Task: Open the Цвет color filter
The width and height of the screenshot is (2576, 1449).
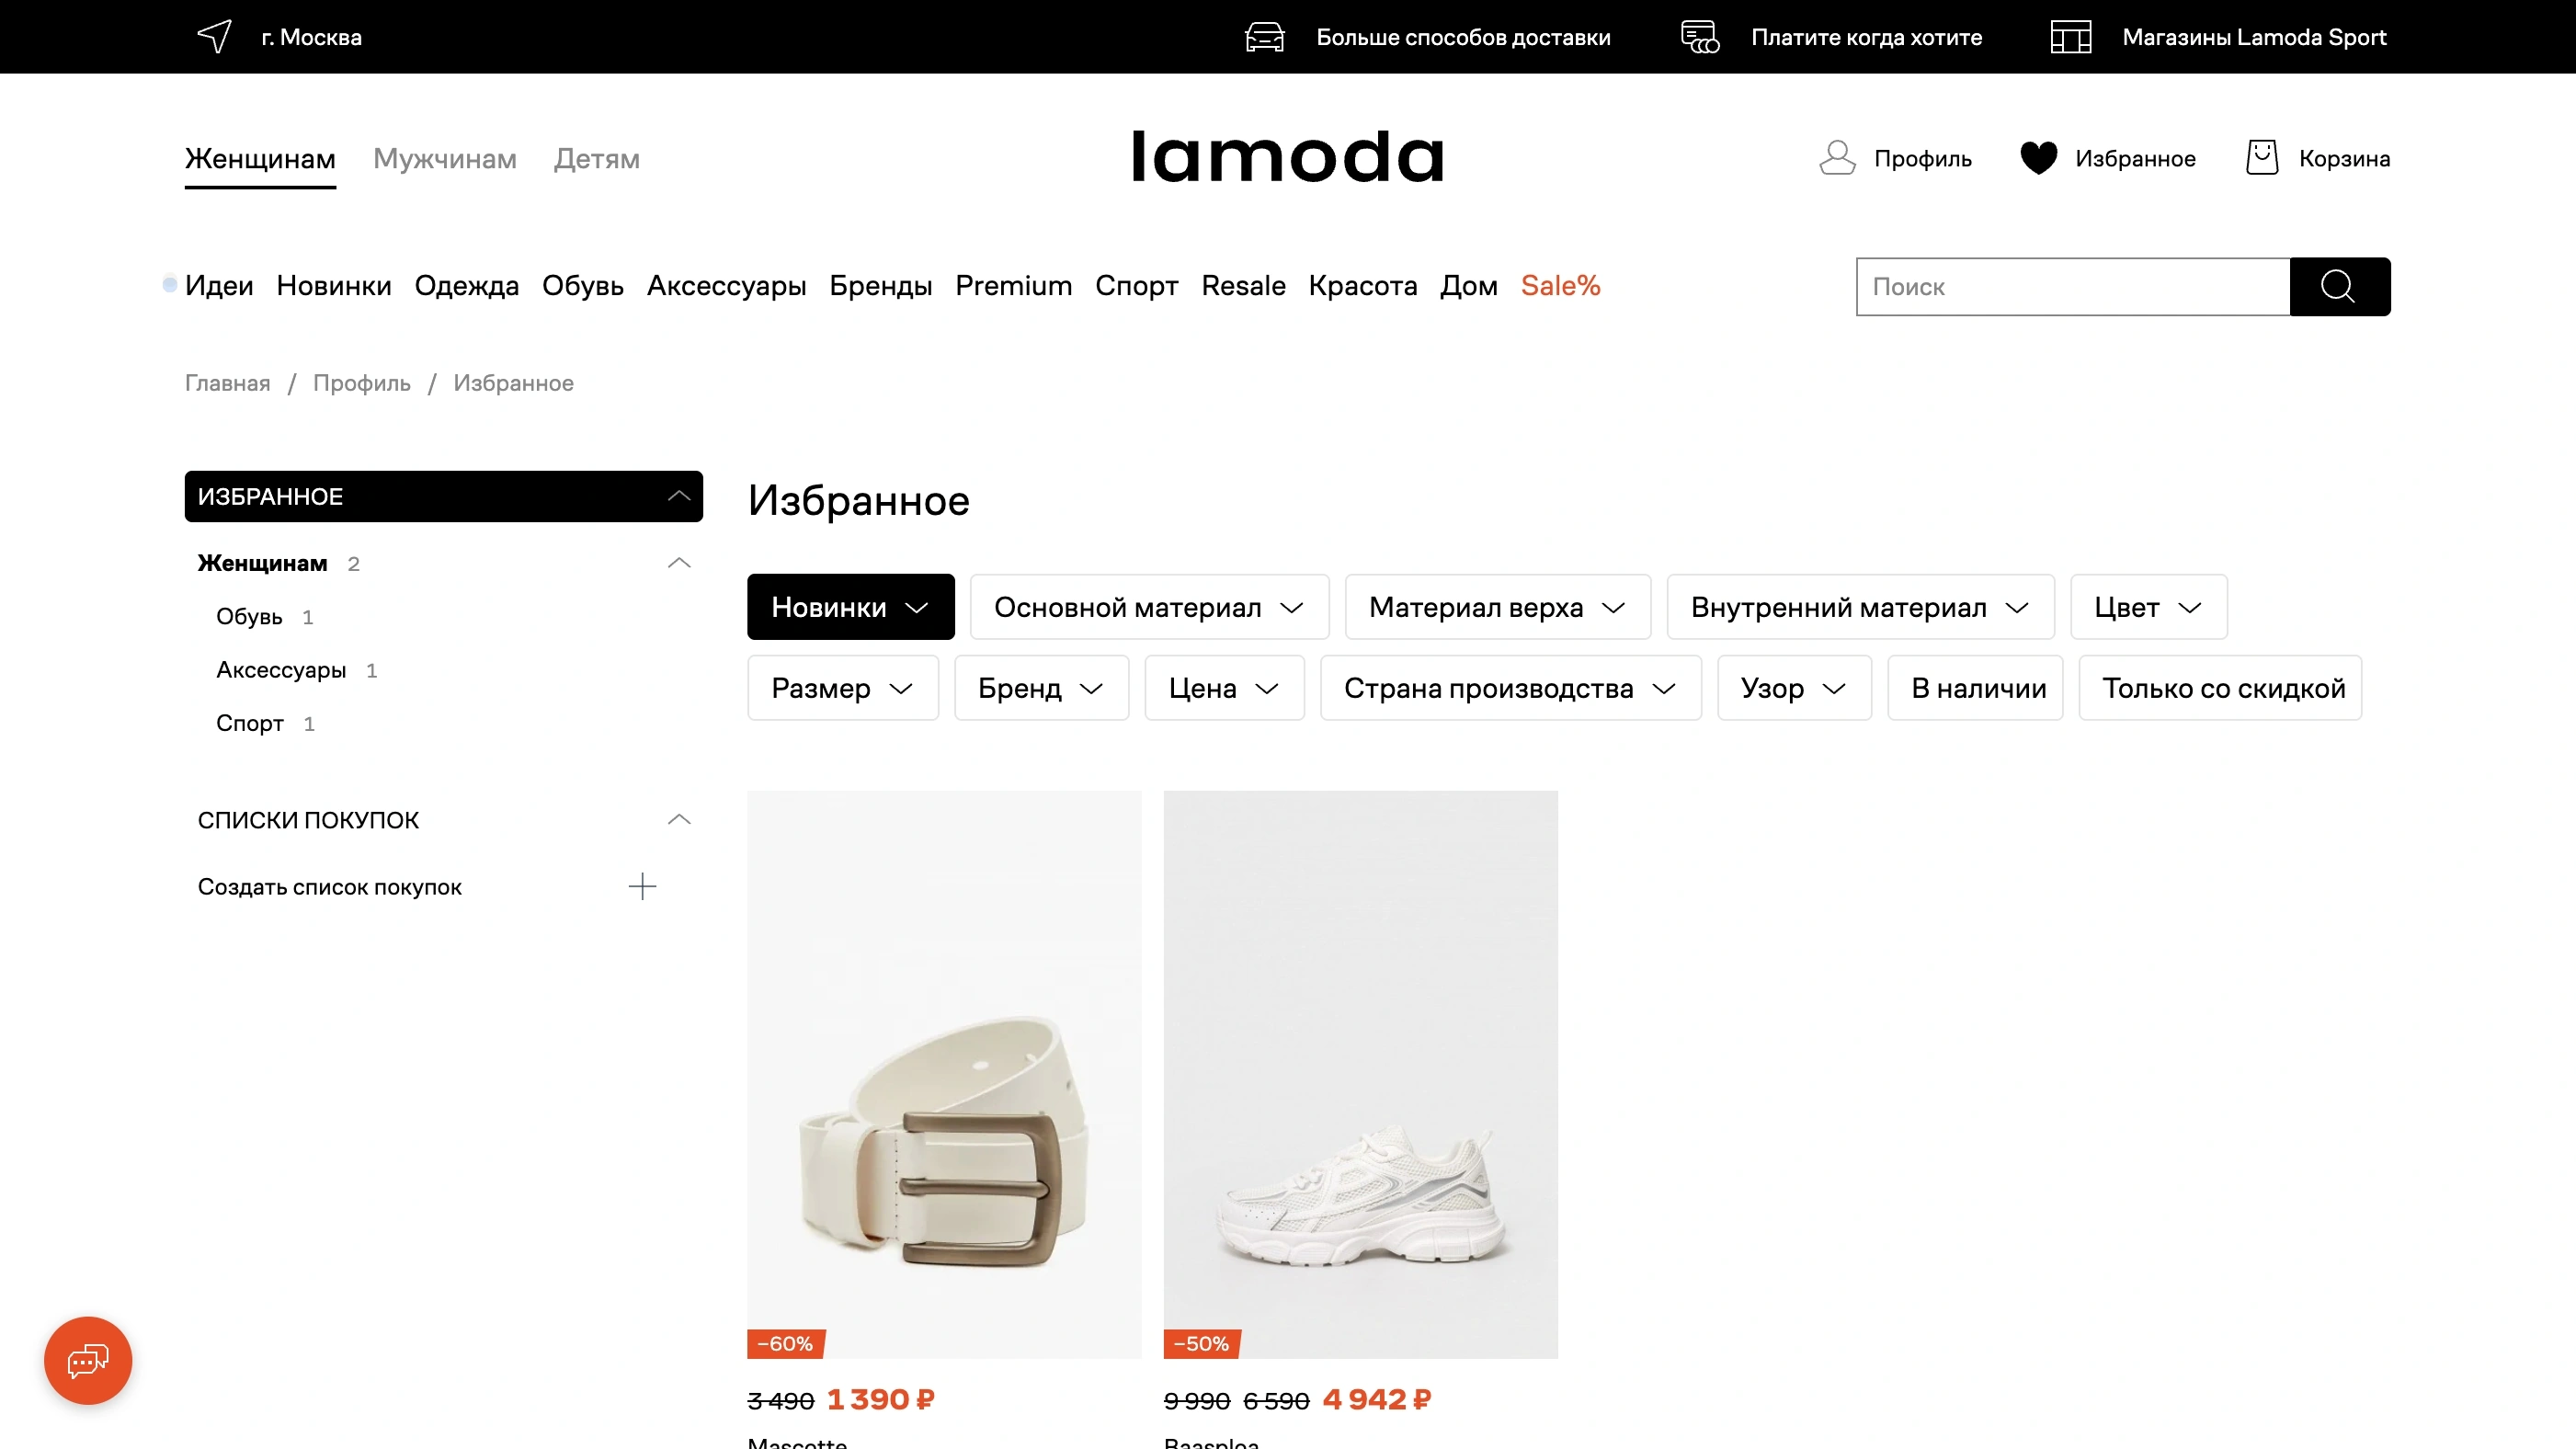Action: (x=2146, y=607)
